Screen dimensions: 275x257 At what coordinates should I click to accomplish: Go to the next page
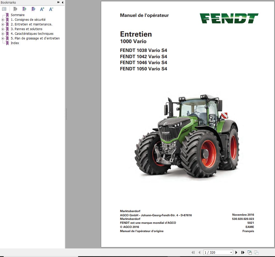tap(236, 252)
